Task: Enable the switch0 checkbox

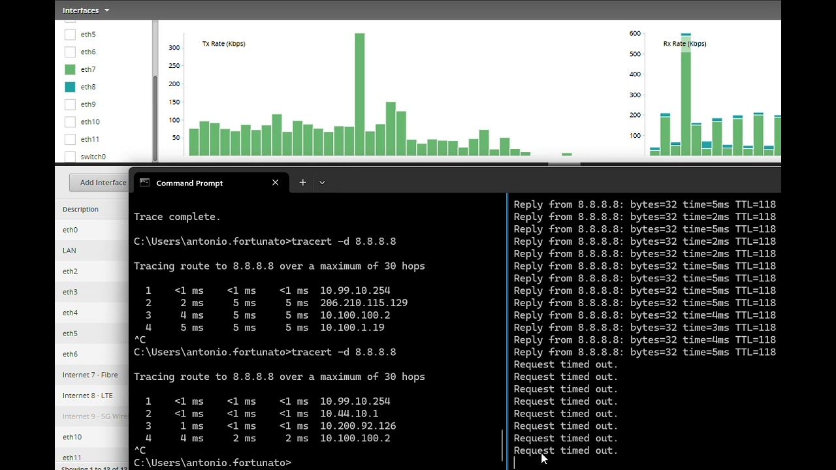Action: [x=70, y=157]
